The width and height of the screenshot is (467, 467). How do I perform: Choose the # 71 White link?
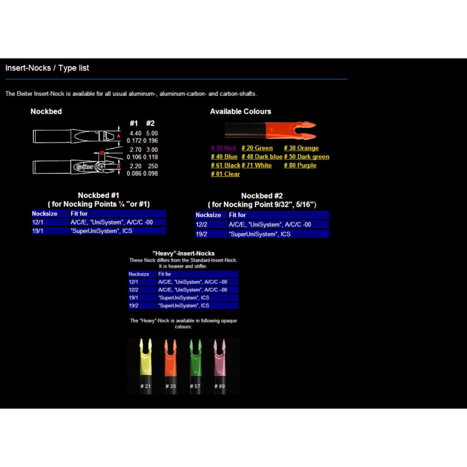tap(256, 165)
